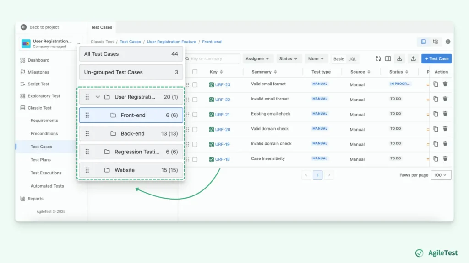The height and width of the screenshot is (263, 469).
Task: Open Dashboard in sidebar
Action: tap(38, 60)
